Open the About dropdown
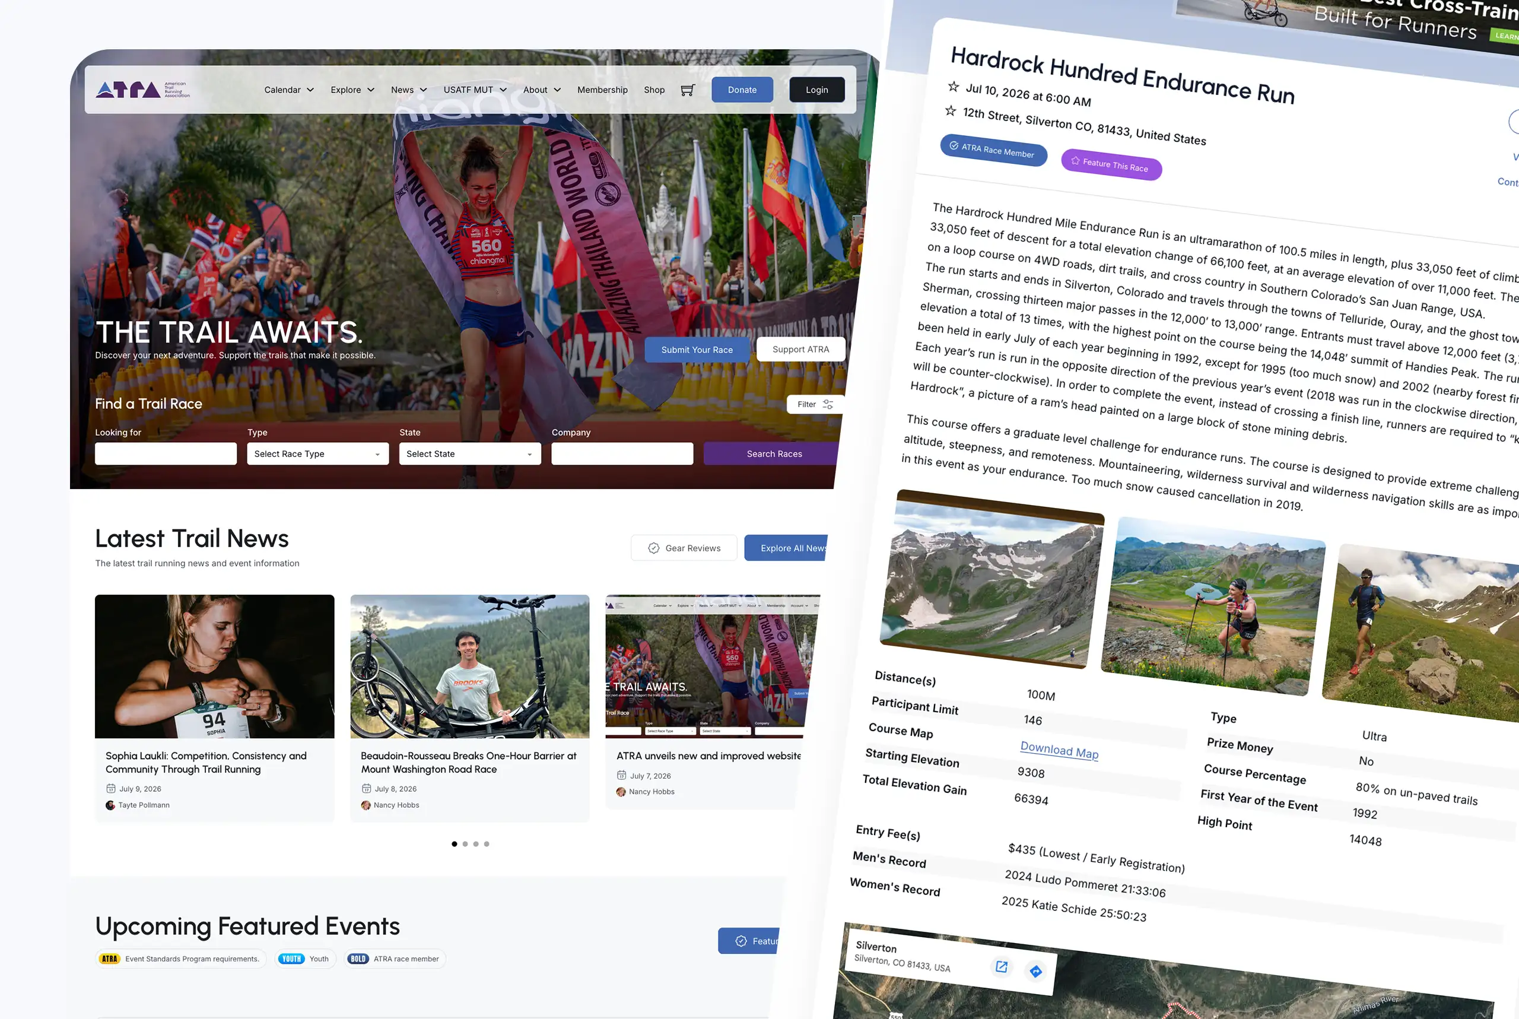This screenshot has width=1519, height=1019. pos(542,90)
